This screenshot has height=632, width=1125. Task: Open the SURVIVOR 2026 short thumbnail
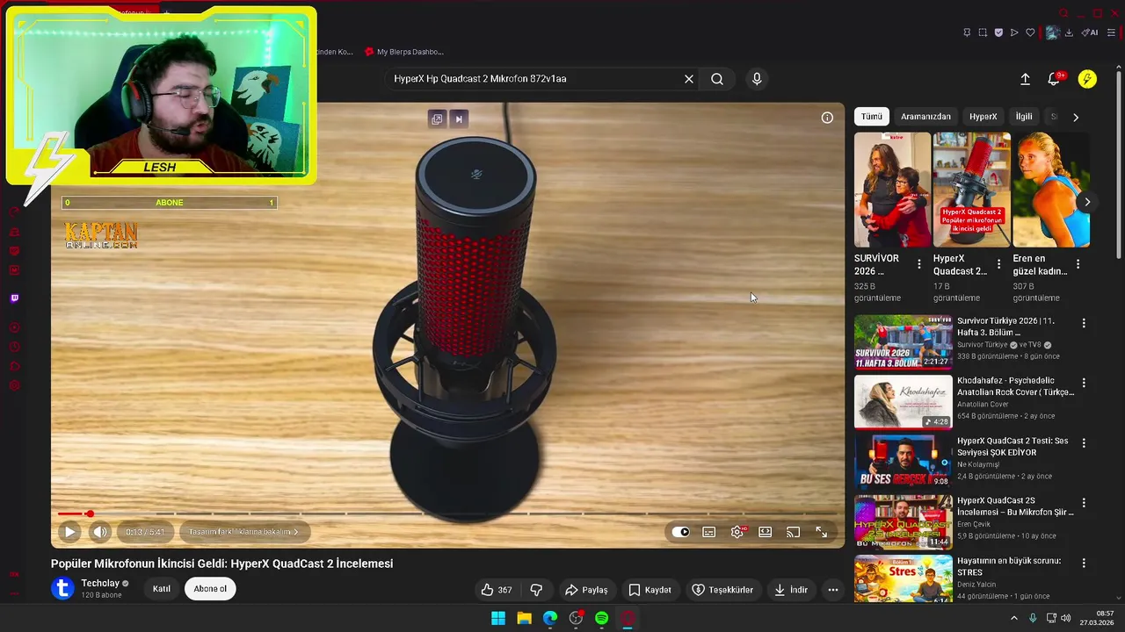click(892, 190)
